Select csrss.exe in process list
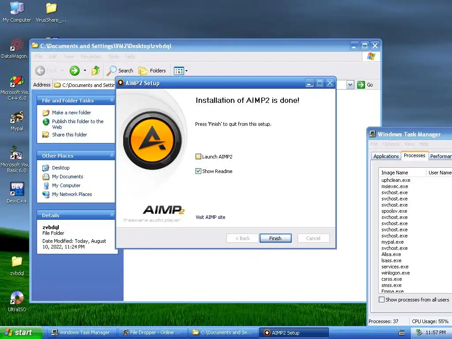The height and width of the screenshot is (339, 452). [392, 279]
